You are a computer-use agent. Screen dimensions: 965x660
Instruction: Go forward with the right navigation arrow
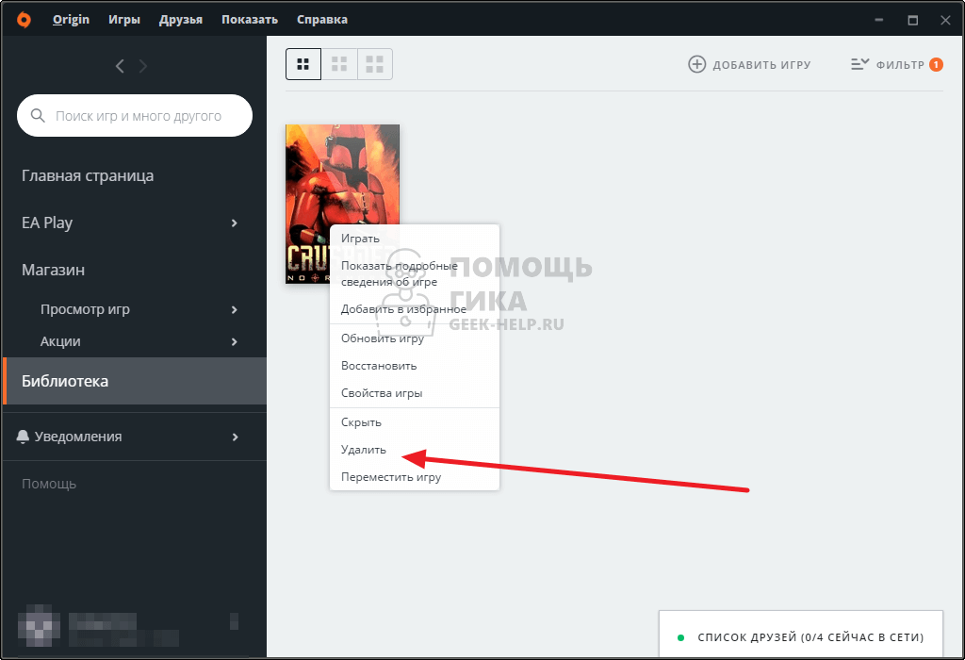coord(143,66)
